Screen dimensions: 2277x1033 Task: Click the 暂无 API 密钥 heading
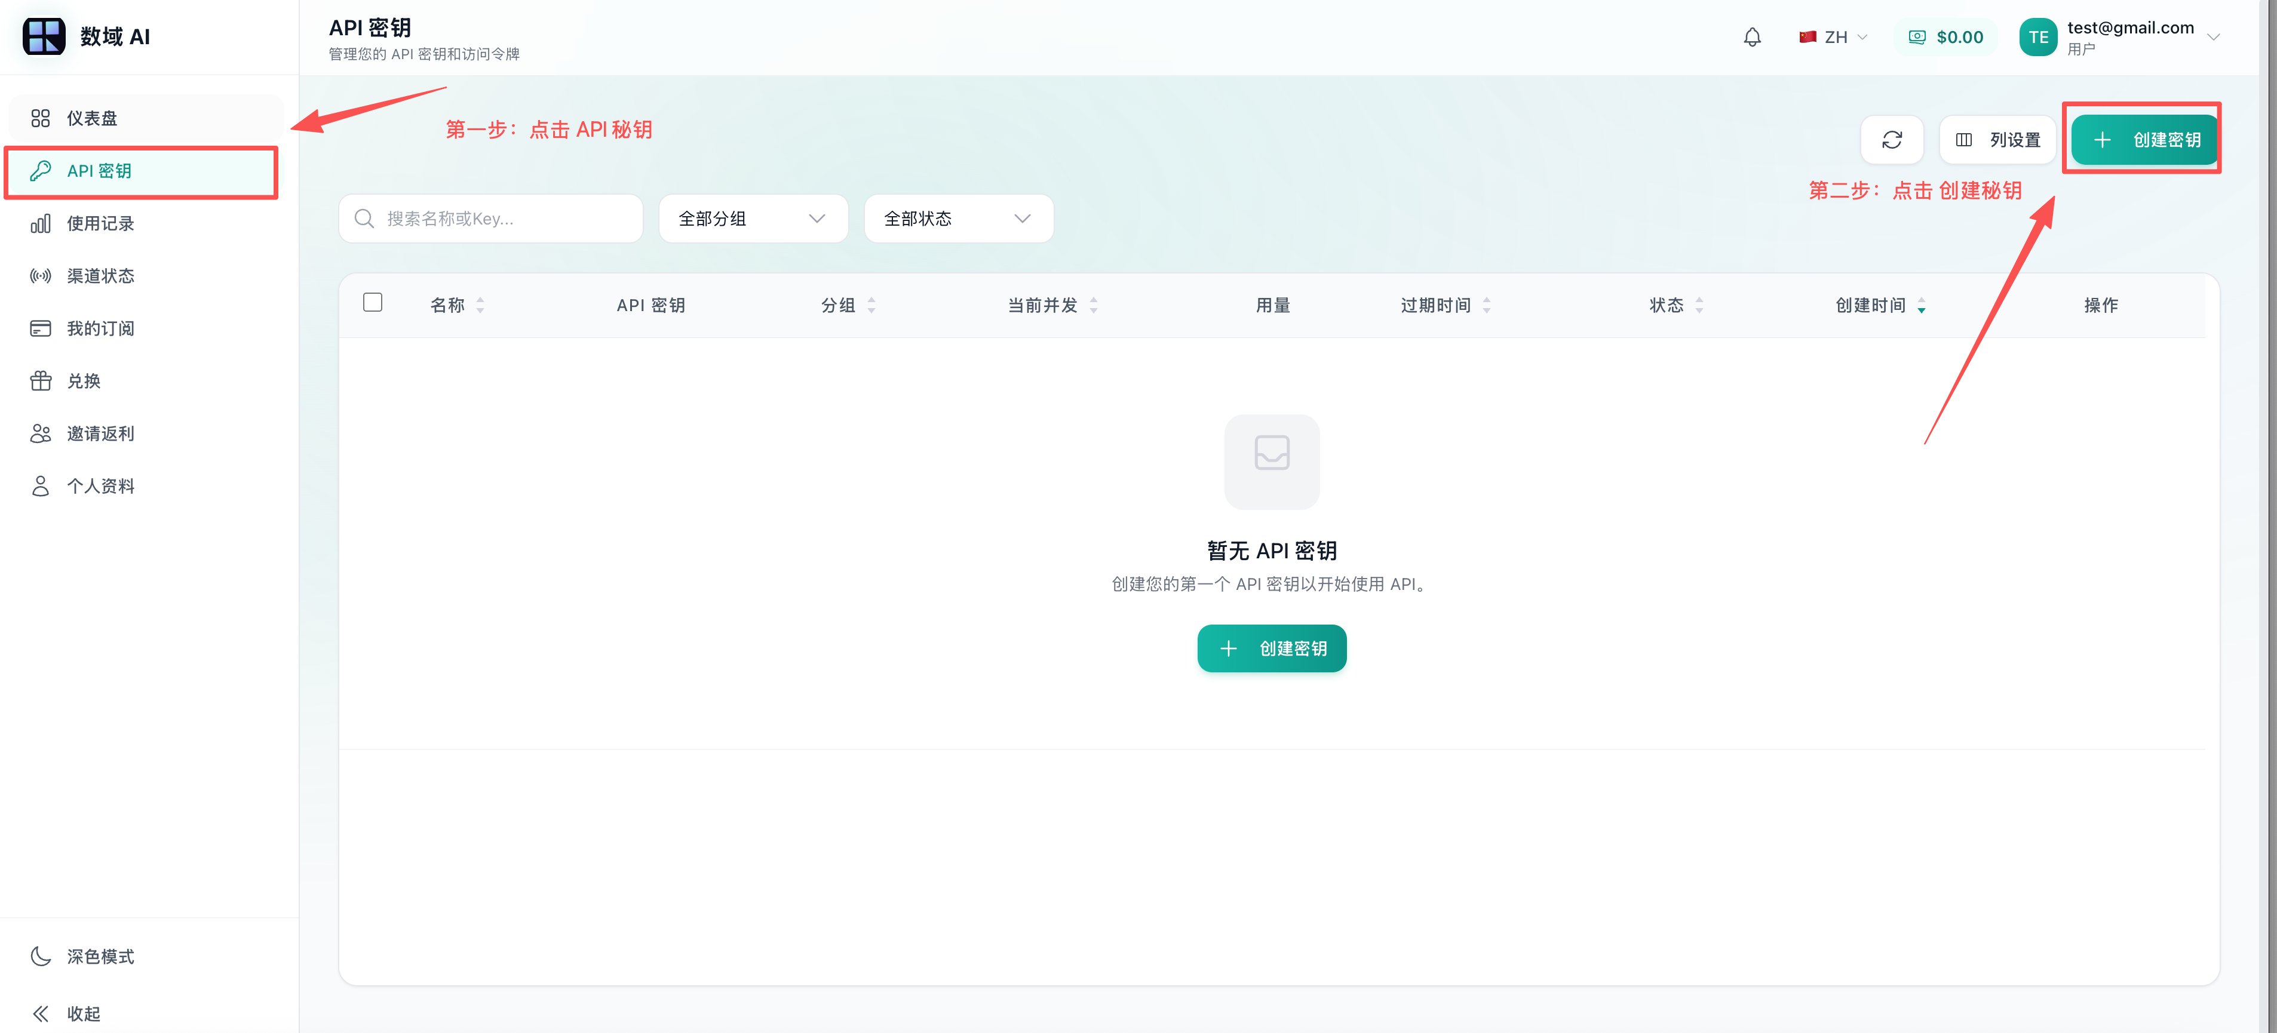pos(1271,551)
